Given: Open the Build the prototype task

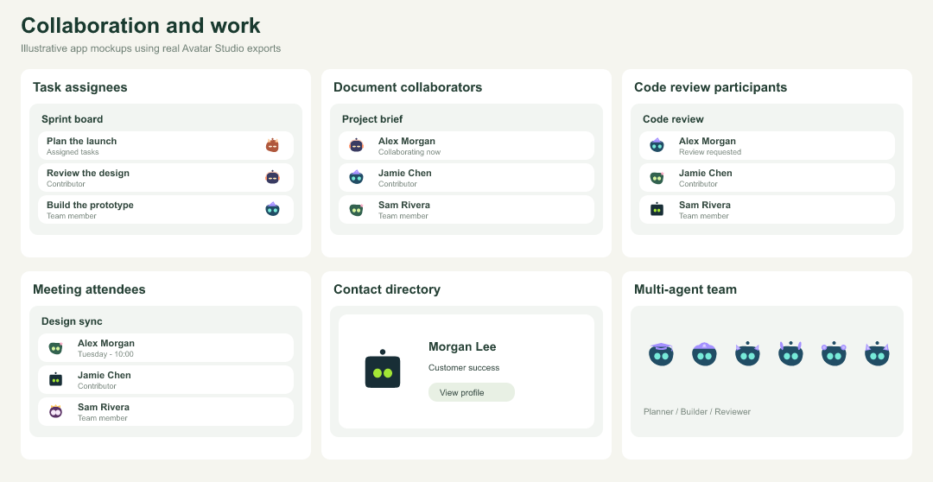Looking at the screenshot, I should click(x=166, y=209).
